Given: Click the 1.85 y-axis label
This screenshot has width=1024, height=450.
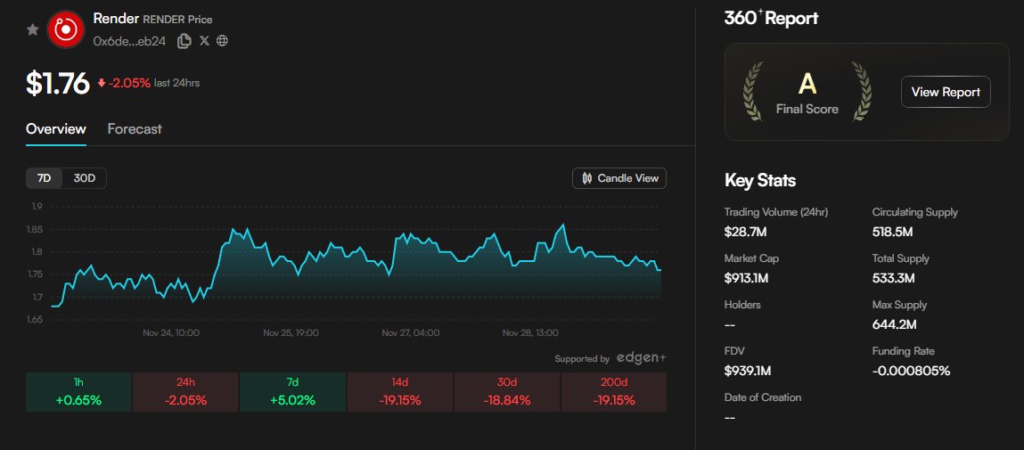Looking at the screenshot, I should pyautogui.click(x=36, y=229).
